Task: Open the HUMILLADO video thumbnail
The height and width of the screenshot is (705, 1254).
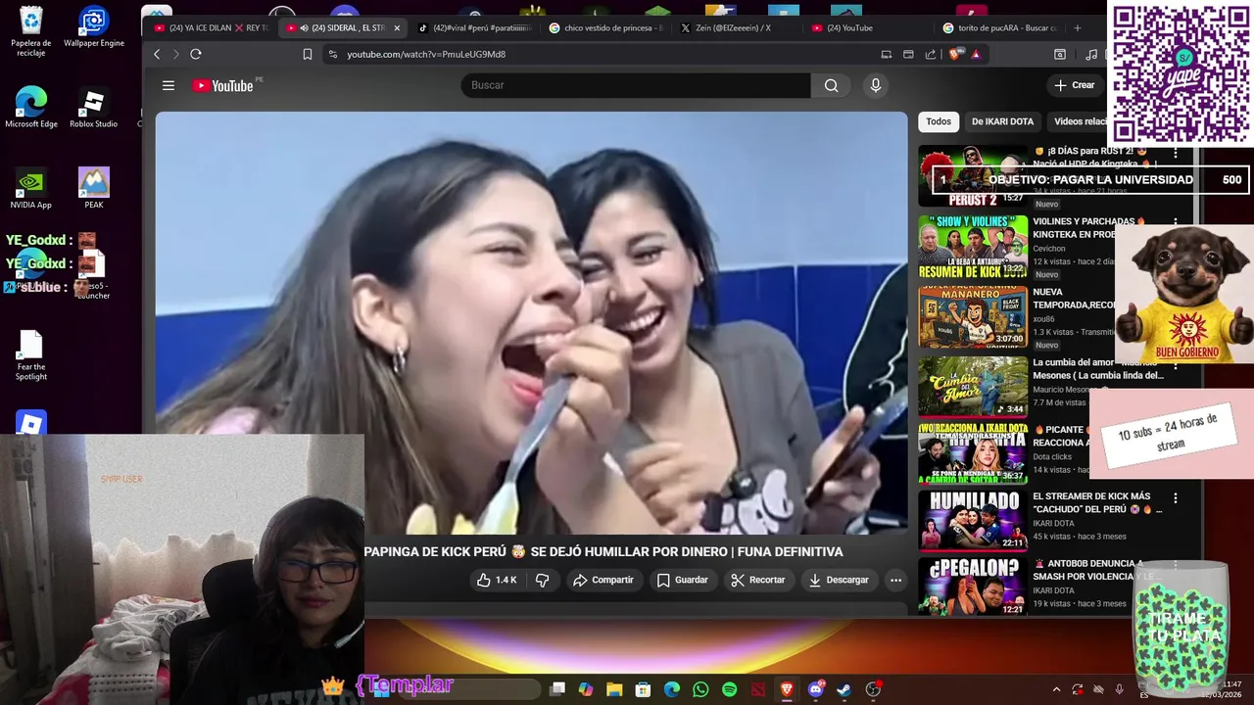Action: tap(973, 520)
